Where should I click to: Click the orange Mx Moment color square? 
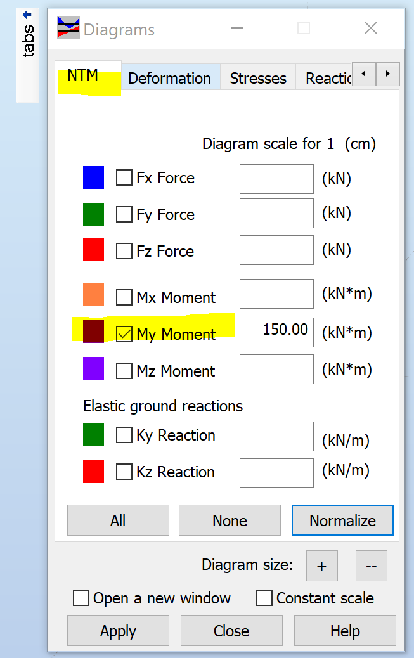[x=93, y=295]
